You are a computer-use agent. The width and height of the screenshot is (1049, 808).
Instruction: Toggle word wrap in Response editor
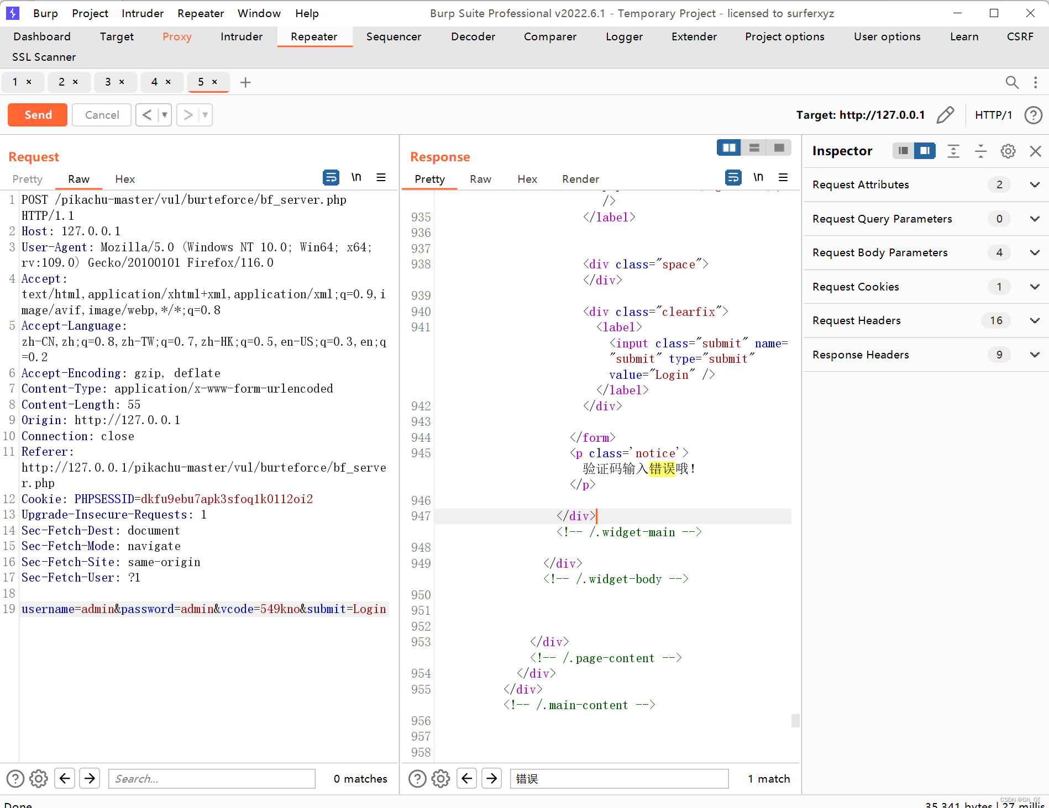click(x=733, y=177)
